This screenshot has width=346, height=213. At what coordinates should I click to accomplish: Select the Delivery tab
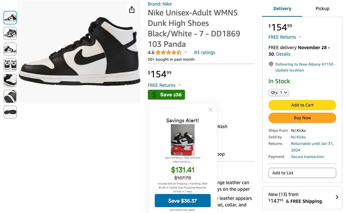pos(282,9)
